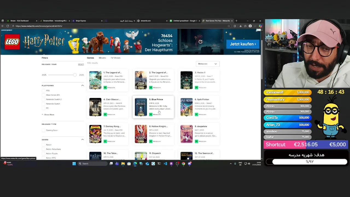Check the PS5 platform filter
This screenshot has width=350, height=197.
click(x=43, y=91)
